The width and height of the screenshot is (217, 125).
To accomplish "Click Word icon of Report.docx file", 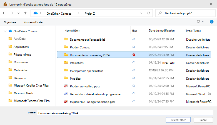I will 66,94.
